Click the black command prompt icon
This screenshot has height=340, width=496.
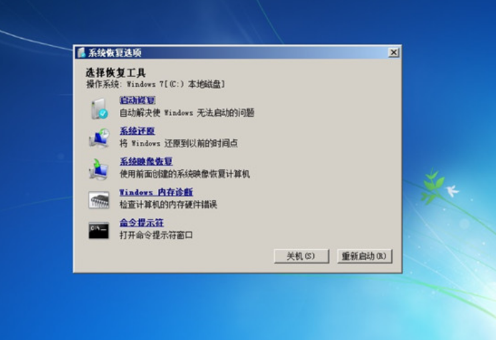click(x=99, y=231)
